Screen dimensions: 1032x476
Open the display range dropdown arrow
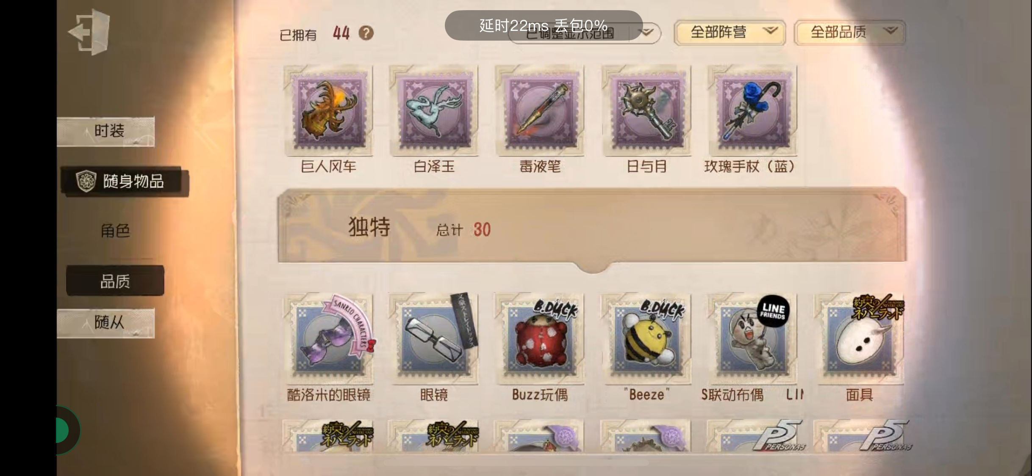tap(646, 33)
